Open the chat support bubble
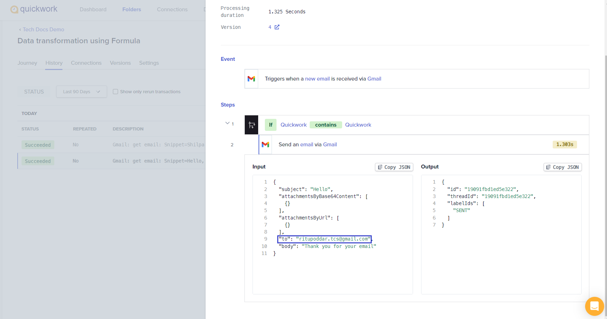 point(594,306)
